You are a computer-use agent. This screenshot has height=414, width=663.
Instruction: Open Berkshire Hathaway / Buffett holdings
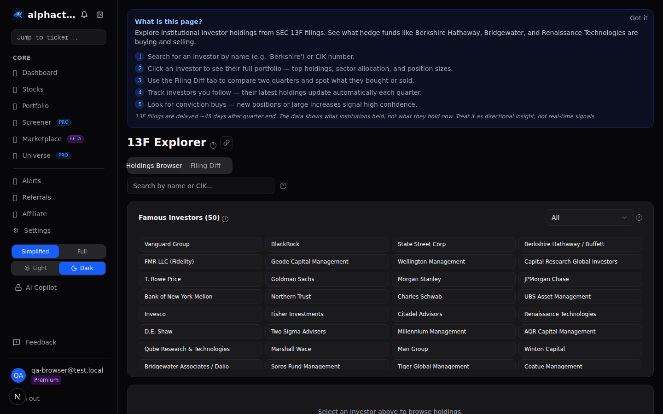pos(580,244)
